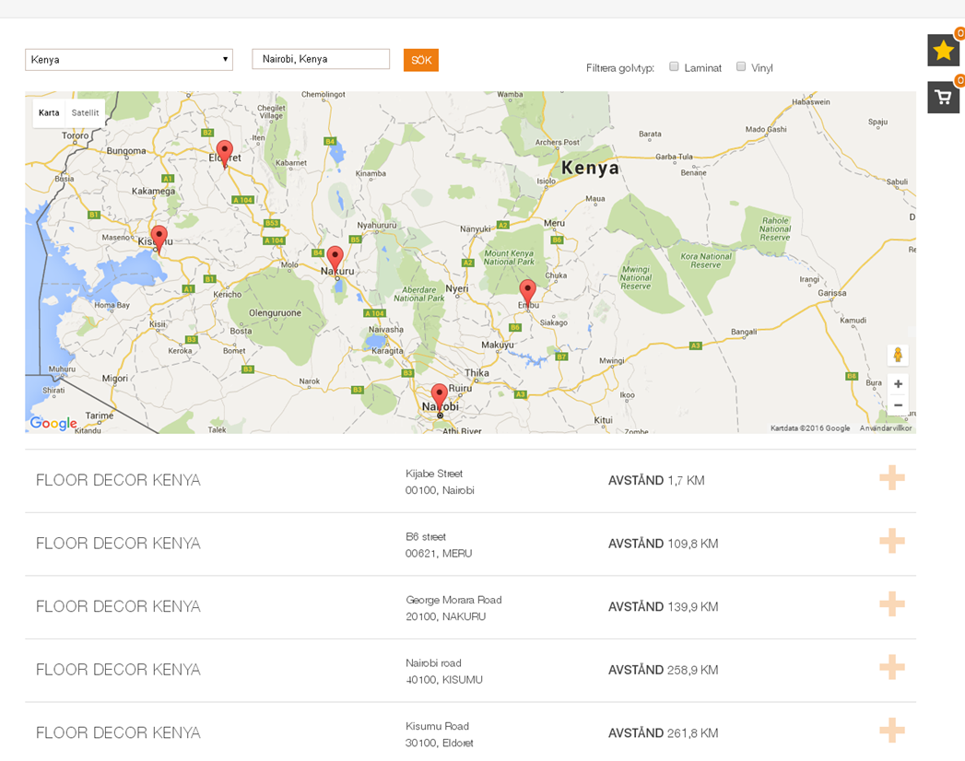Focus the Nairobi, Kenya search field
The image size is (965, 761).
(x=321, y=59)
